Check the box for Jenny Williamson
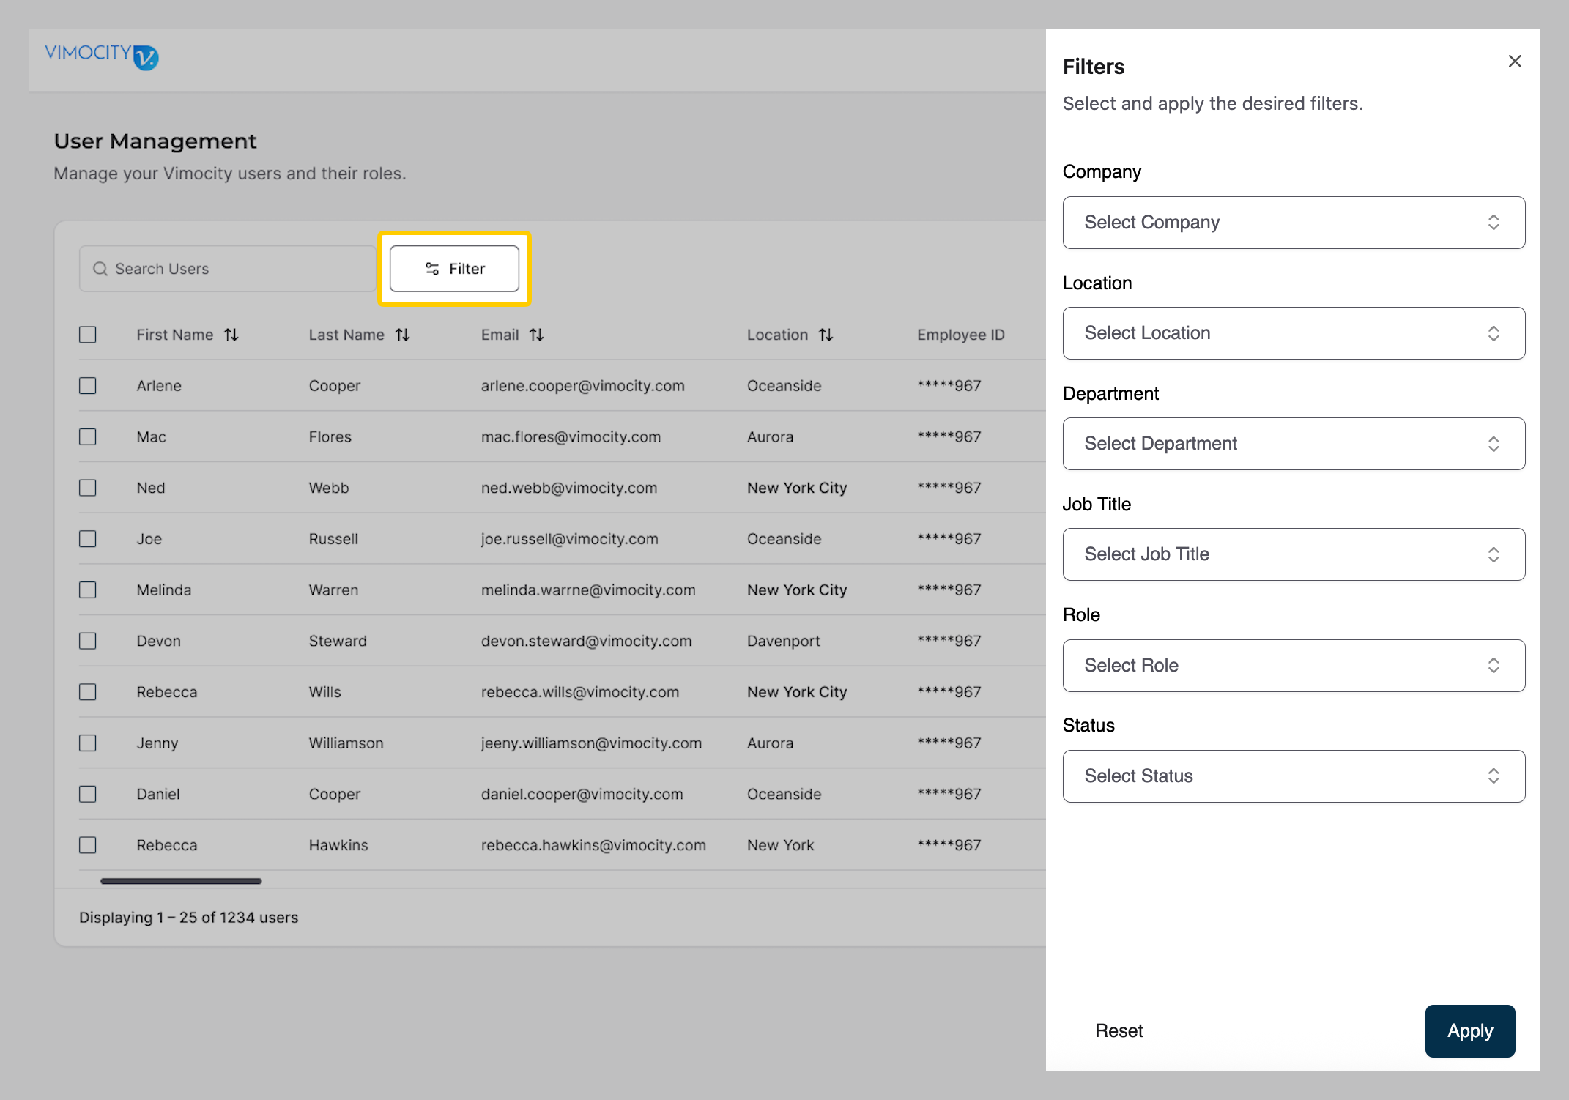This screenshot has height=1100, width=1569. 88,743
